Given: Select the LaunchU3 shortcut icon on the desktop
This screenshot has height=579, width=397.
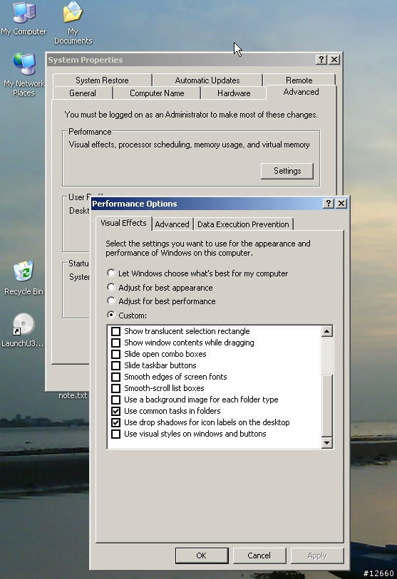Looking at the screenshot, I should pos(23,330).
